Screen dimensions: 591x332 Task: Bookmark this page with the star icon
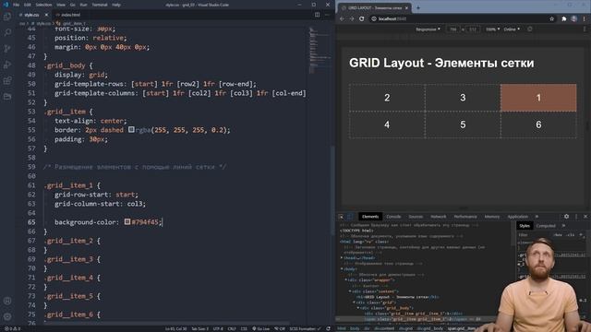552,18
